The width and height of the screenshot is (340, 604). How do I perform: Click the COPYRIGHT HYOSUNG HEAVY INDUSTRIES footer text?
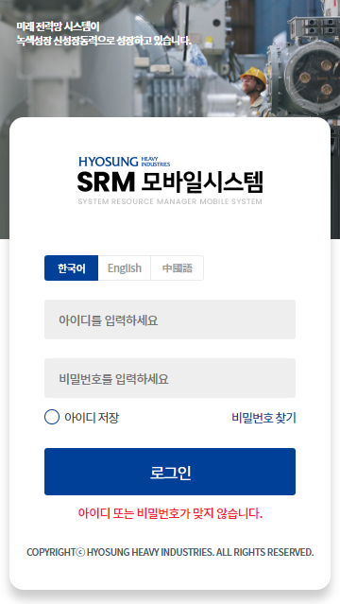(x=170, y=552)
